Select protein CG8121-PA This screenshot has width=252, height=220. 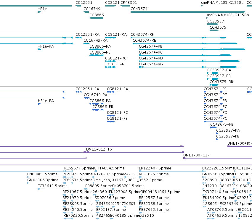point(111,92)
